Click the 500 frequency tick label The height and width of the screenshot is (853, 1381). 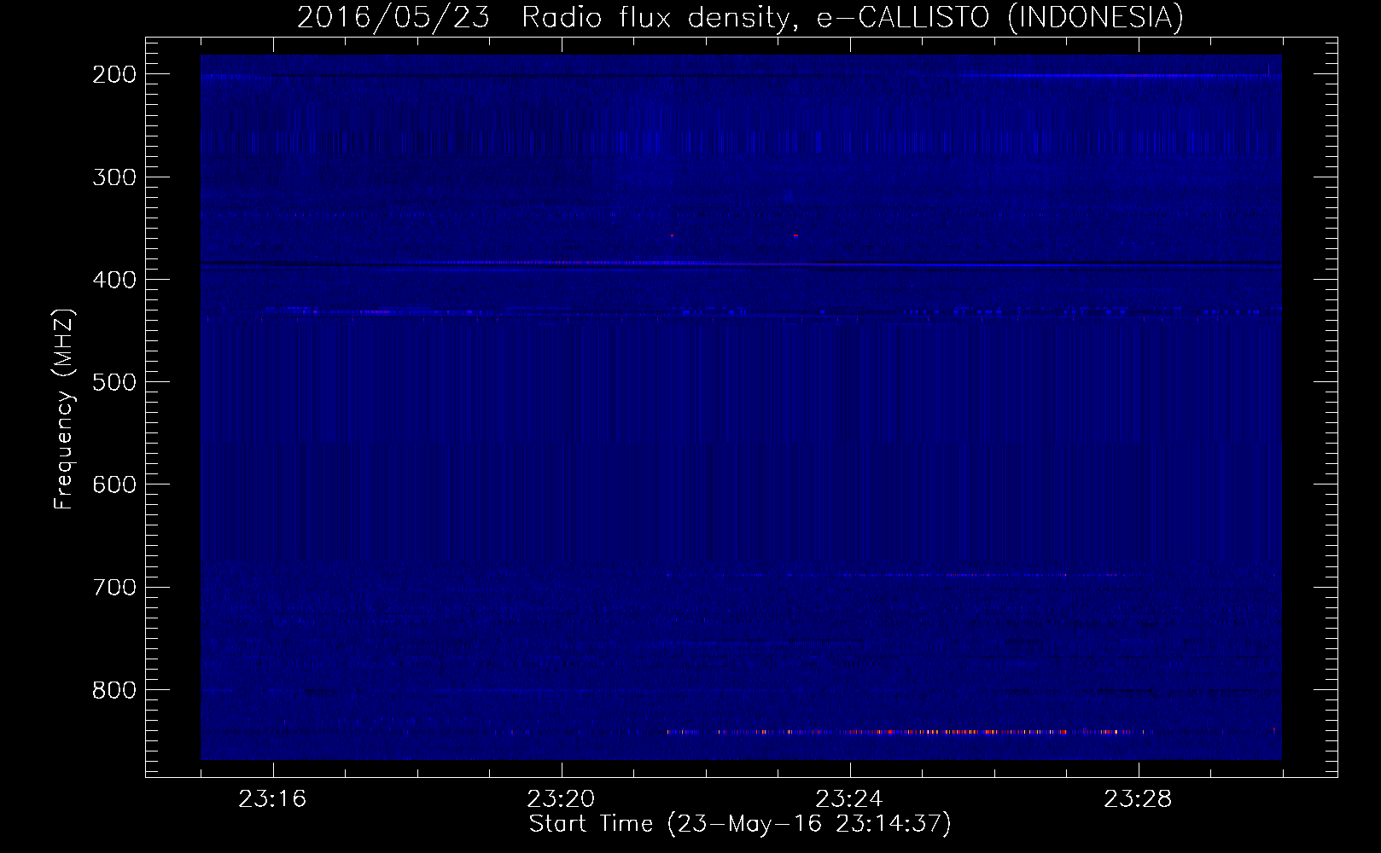click(x=114, y=381)
